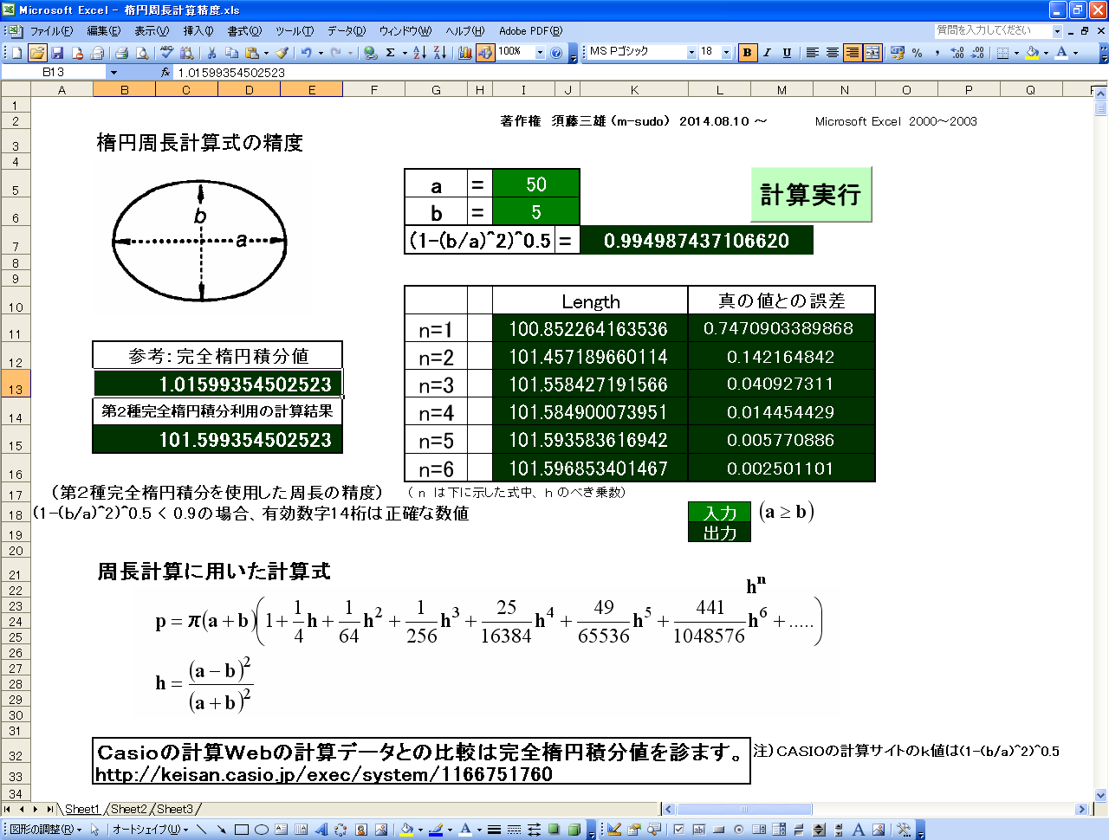1109x840 pixels.
Task: Click the Open file folder icon
Action: [x=38, y=53]
